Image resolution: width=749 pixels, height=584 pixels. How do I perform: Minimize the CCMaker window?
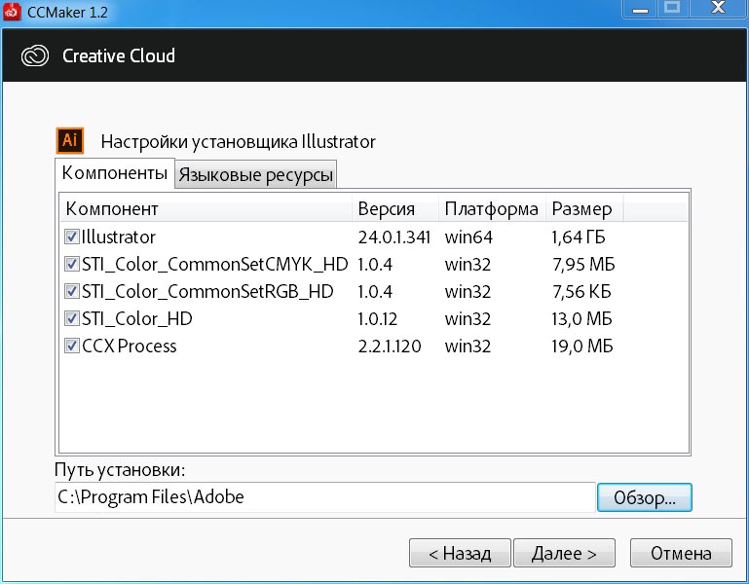tap(640, 9)
